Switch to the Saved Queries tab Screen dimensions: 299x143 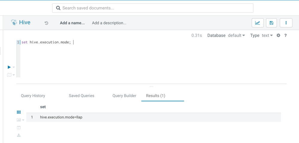point(81,96)
